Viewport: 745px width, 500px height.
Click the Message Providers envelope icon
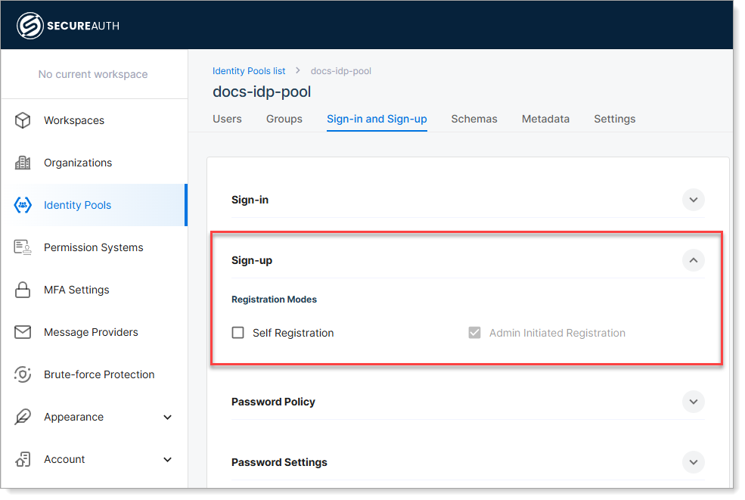(x=23, y=332)
